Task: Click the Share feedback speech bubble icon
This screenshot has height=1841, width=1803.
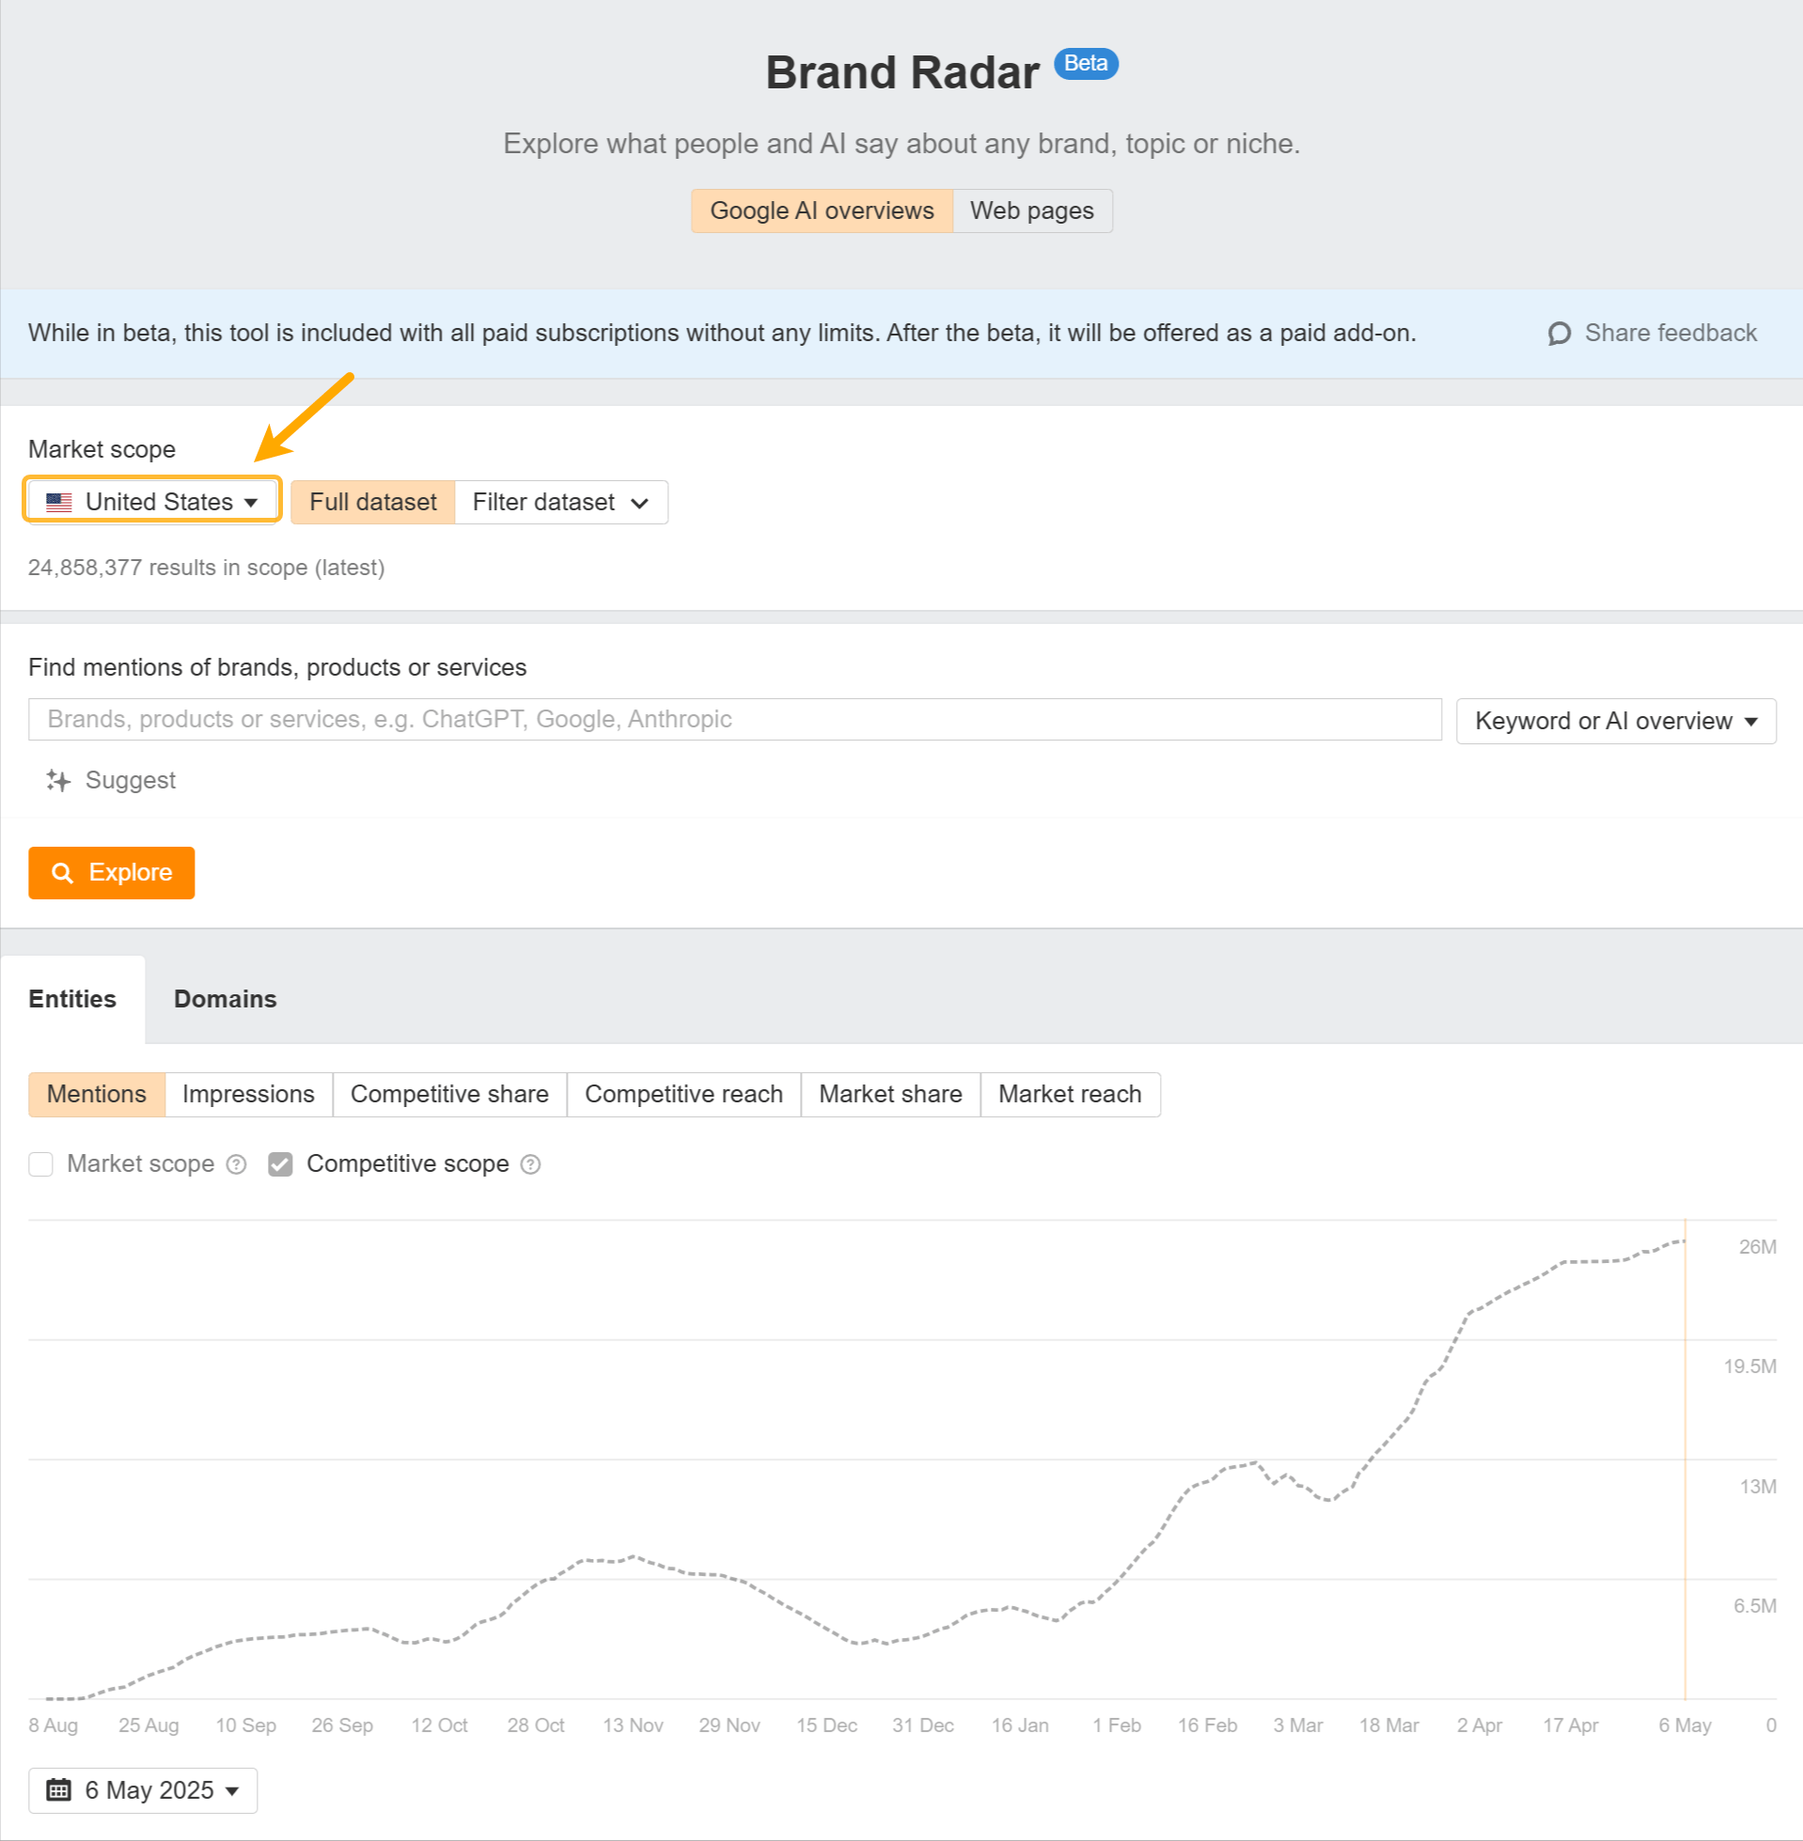Action: tap(1559, 334)
